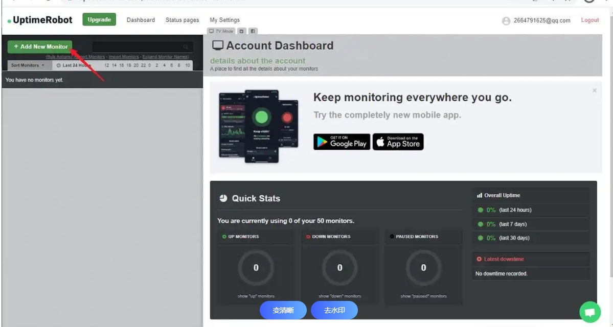Click the green Upgrade button

99,19
